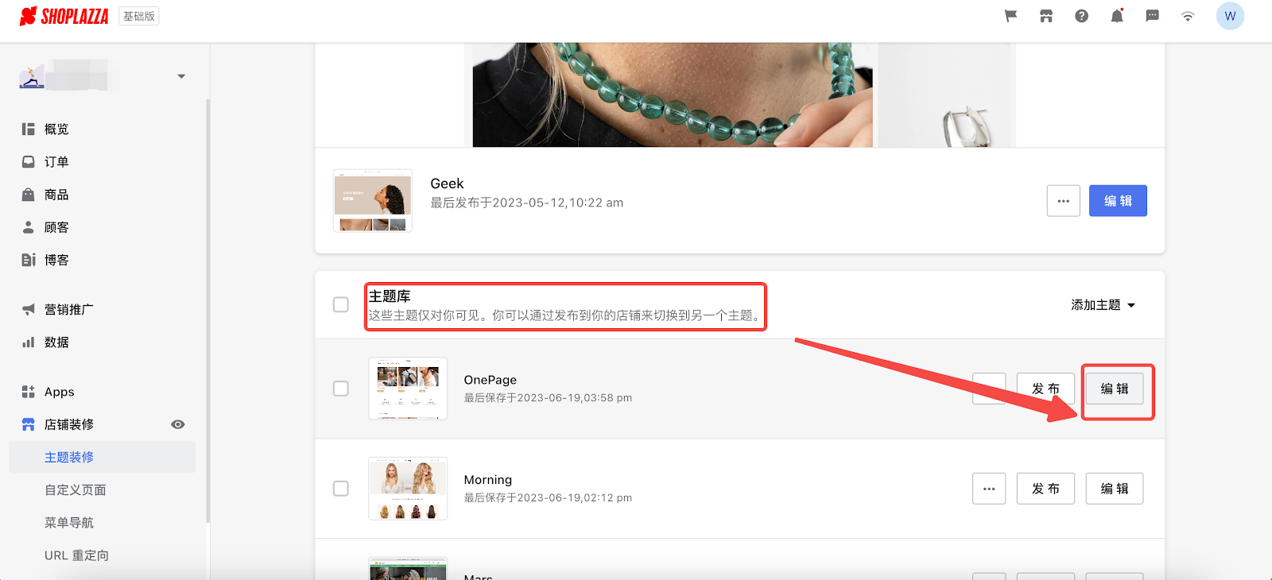Select the 自定义页面 submenu item
Screen dimensions: 1272x580
(76, 490)
